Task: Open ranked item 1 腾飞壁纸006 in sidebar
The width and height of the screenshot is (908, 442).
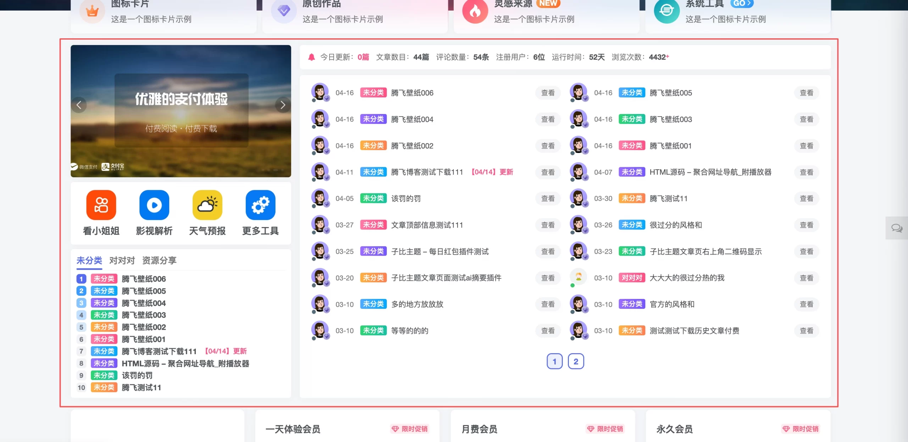Action: (x=144, y=279)
